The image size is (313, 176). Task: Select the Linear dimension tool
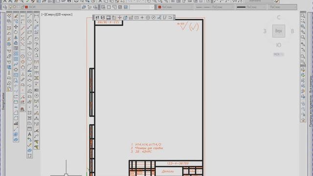[x=36, y=16]
